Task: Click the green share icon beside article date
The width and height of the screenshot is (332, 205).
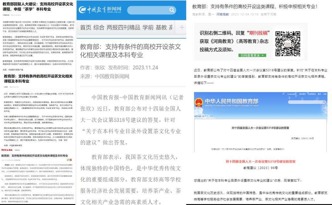Action: coord(67,160)
